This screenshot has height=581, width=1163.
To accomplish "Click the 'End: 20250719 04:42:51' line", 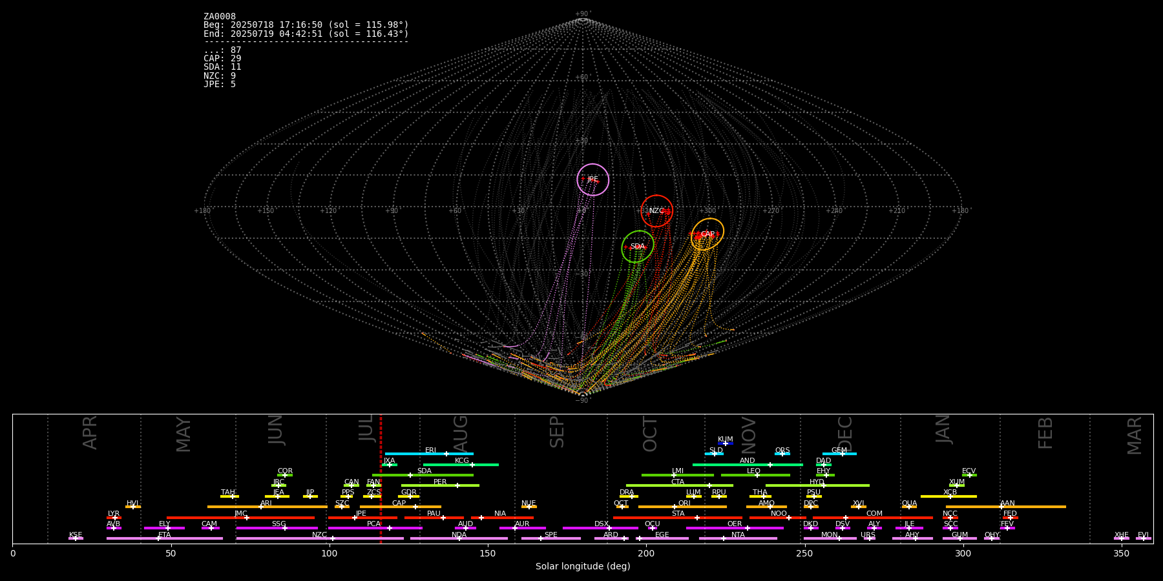I will click(306, 34).
